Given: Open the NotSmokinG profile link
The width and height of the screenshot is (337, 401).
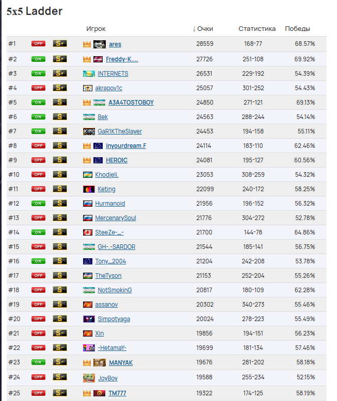Looking at the screenshot, I should pyautogui.click(x=115, y=290).
